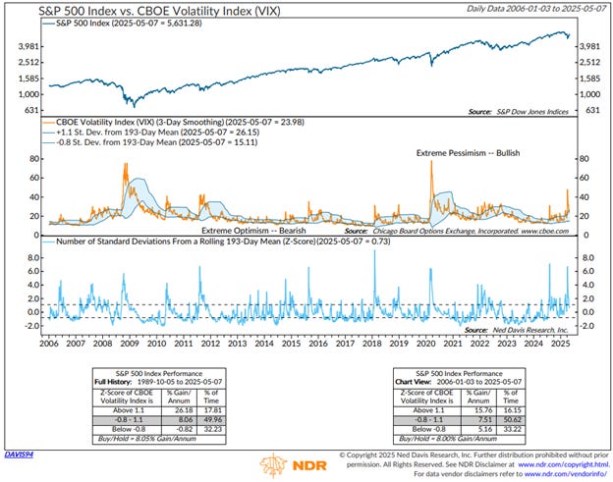Click the 2024 label on the year axis
This screenshot has height=482, width=613.
tap(533, 344)
